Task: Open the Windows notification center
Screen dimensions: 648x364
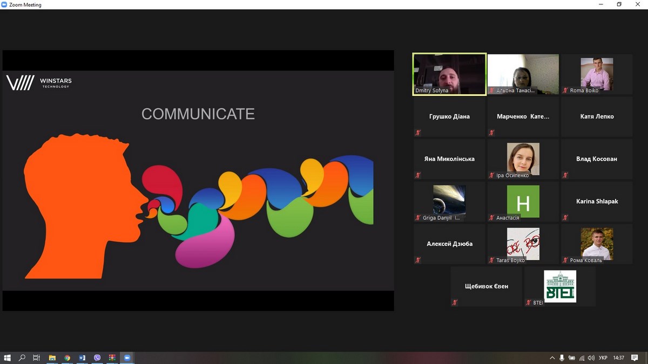Action: click(635, 358)
